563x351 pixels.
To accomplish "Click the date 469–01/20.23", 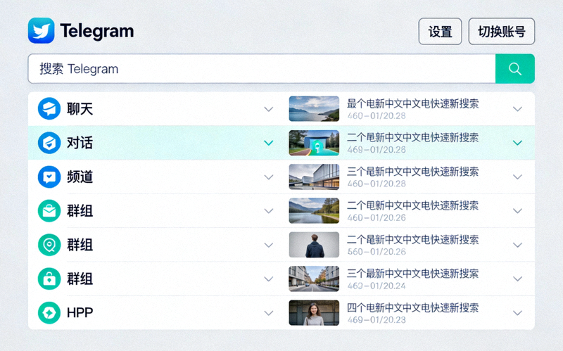I will pos(377,320).
